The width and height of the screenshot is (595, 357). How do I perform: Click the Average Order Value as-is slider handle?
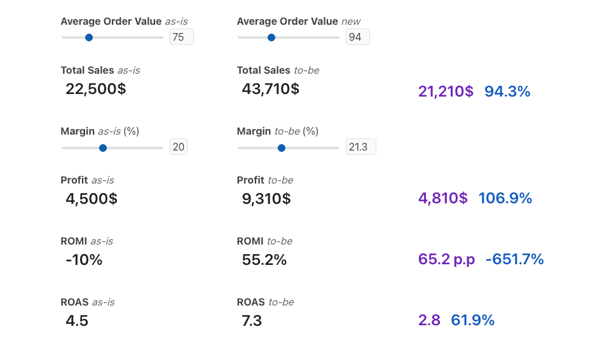(x=89, y=37)
